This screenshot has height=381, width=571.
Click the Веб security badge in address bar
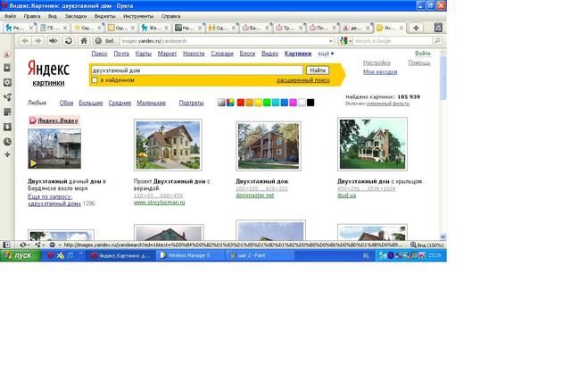tap(104, 41)
